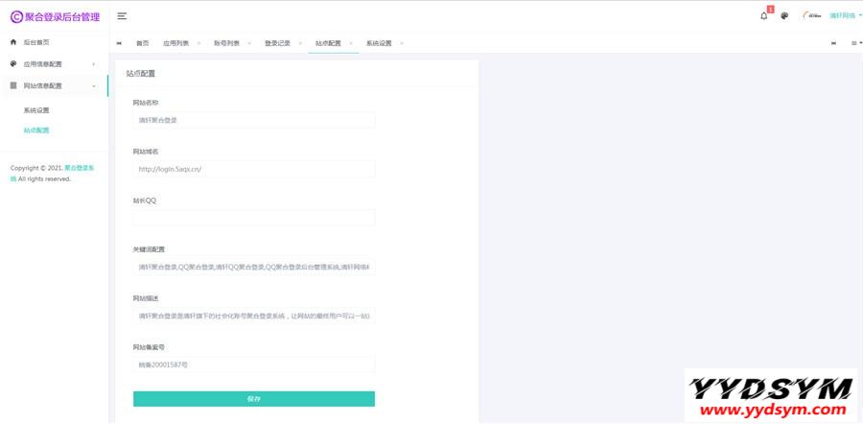Click the 网站信息配置 sidebar icon
Screen dimensions: 863x424
click(13, 85)
